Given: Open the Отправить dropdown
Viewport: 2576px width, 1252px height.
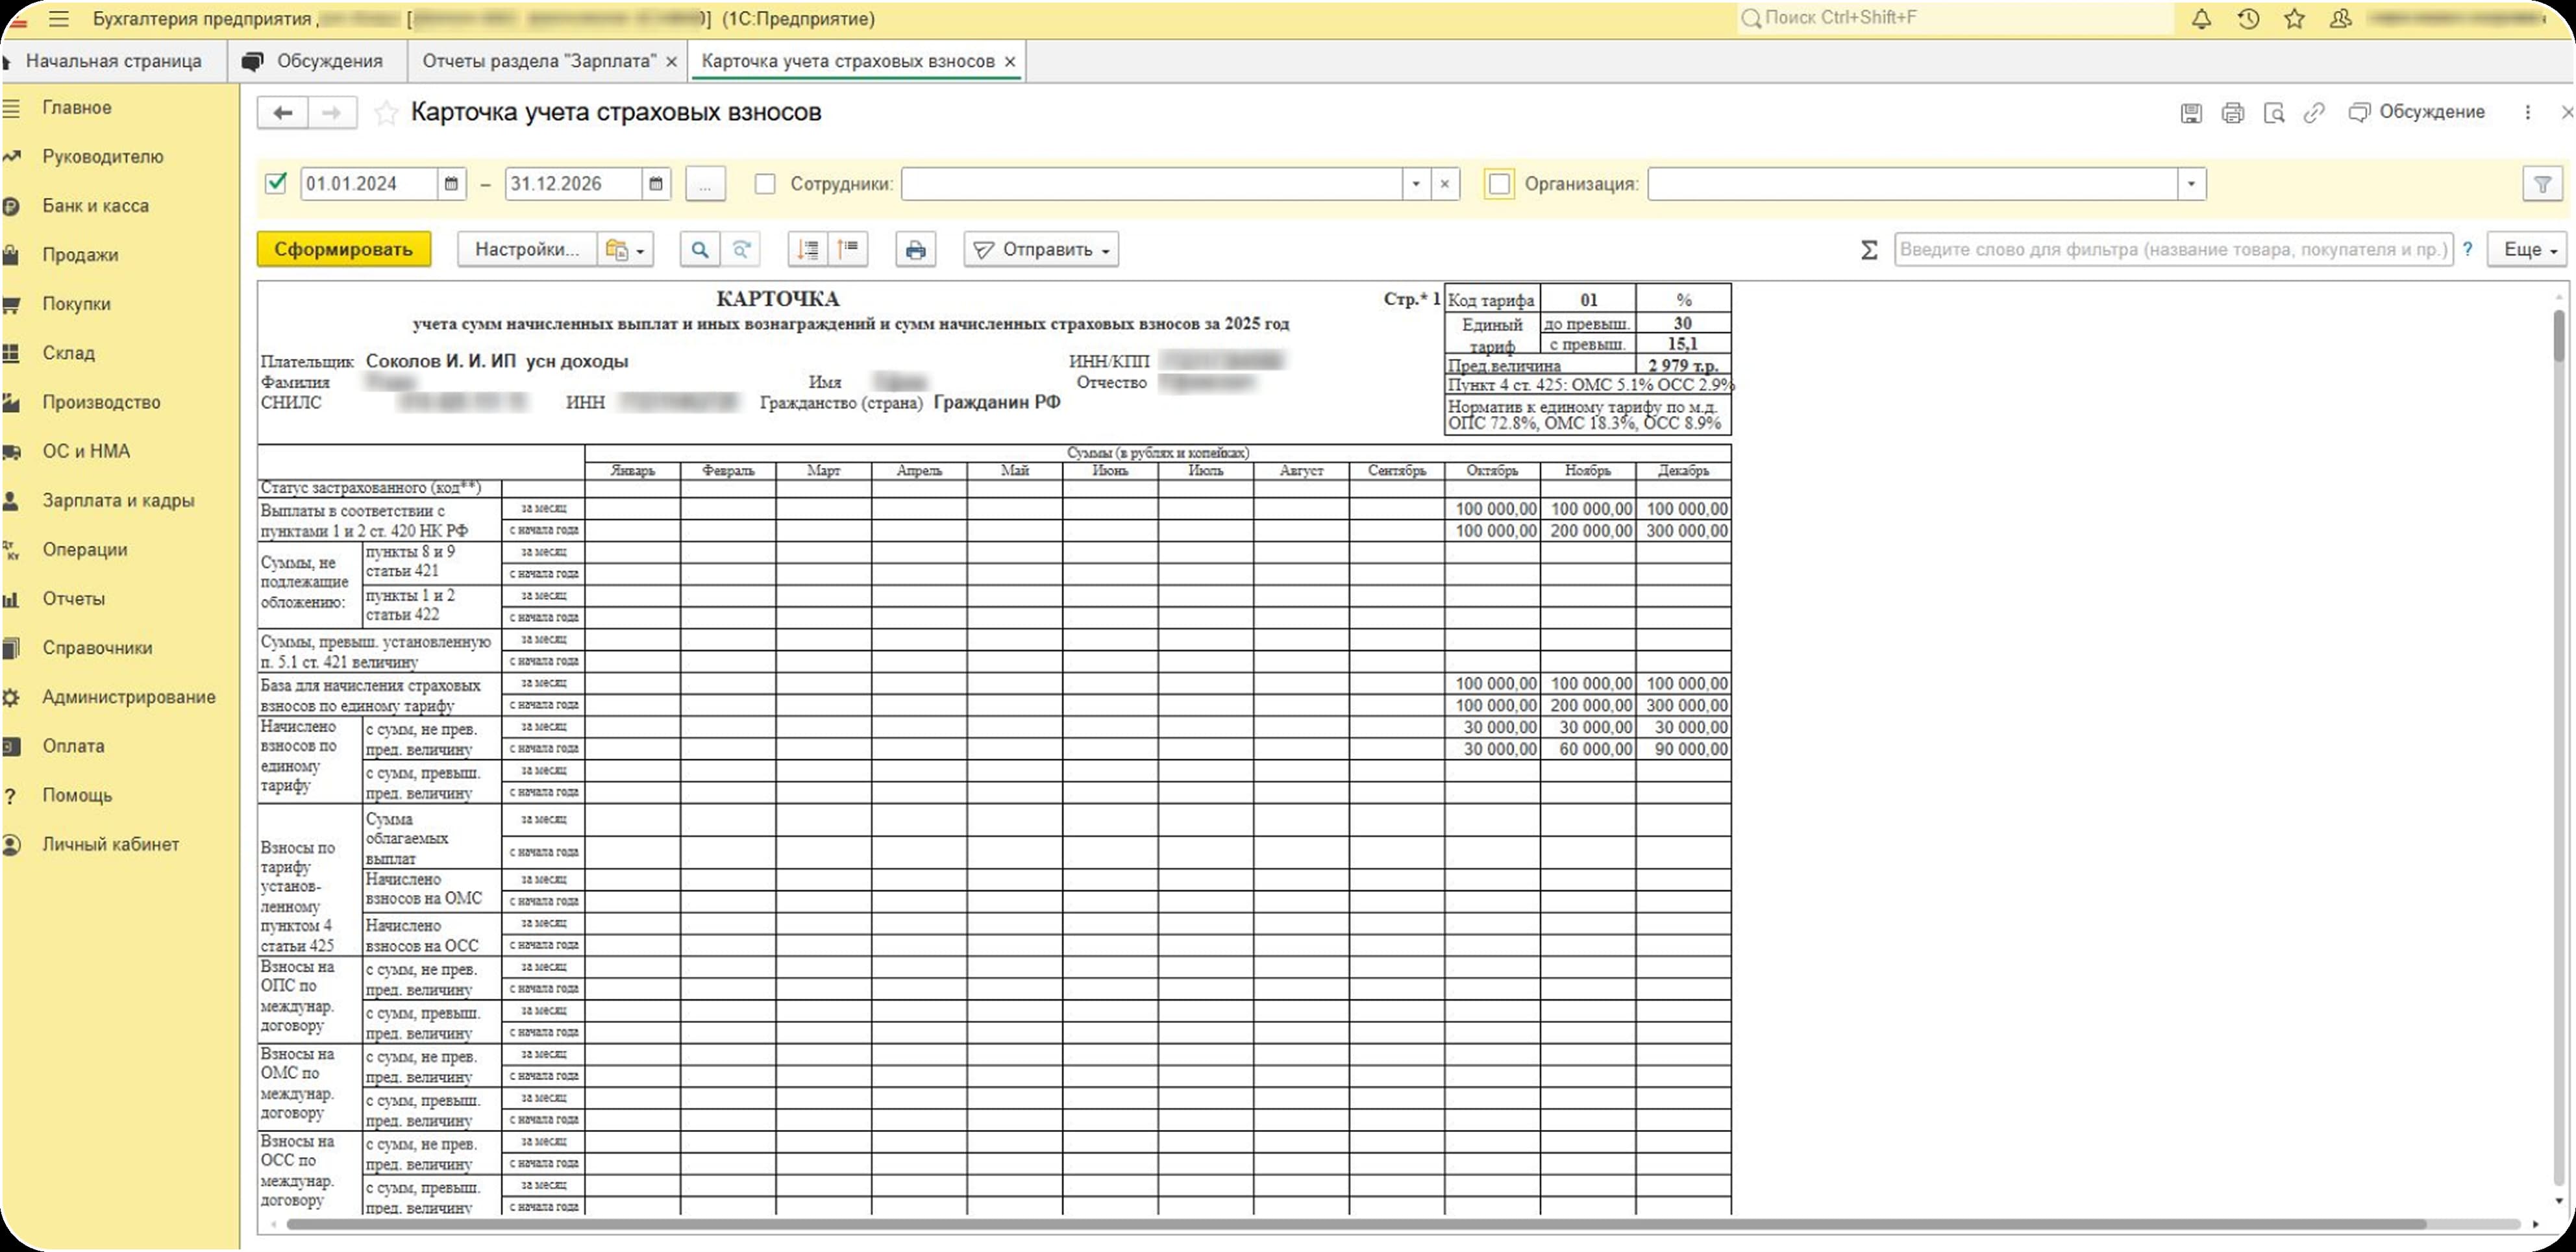Looking at the screenshot, I should coord(1041,250).
